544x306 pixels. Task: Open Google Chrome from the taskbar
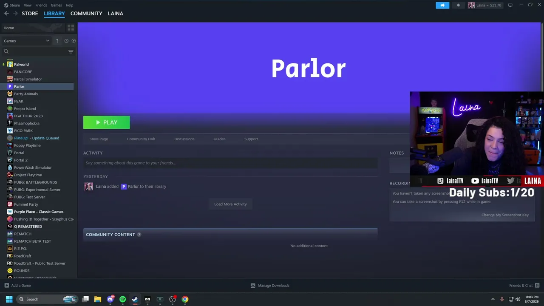(x=185, y=299)
